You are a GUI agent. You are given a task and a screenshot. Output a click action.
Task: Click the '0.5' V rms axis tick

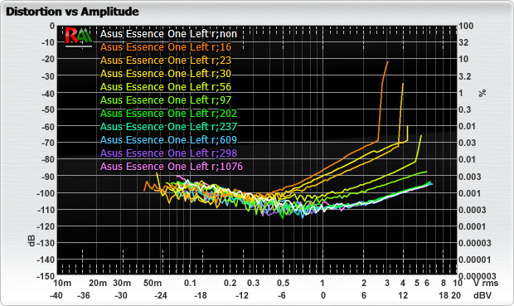click(284, 283)
